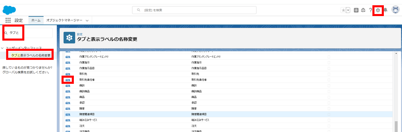
Task: Click the global [設定] を検索 search field
Action: click(194, 10)
